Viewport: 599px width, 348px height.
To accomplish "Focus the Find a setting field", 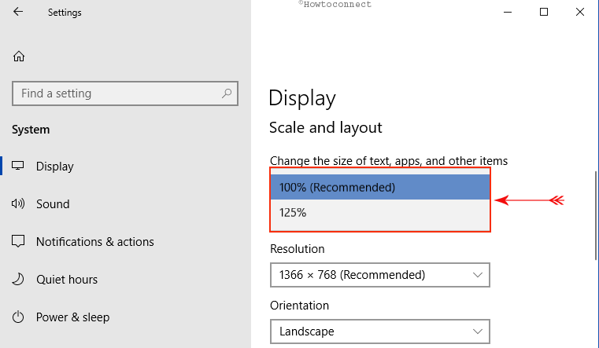I will click(125, 93).
